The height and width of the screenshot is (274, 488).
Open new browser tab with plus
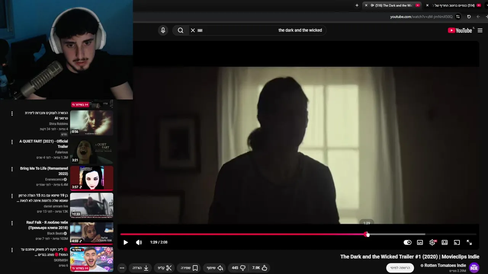[x=357, y=5]
